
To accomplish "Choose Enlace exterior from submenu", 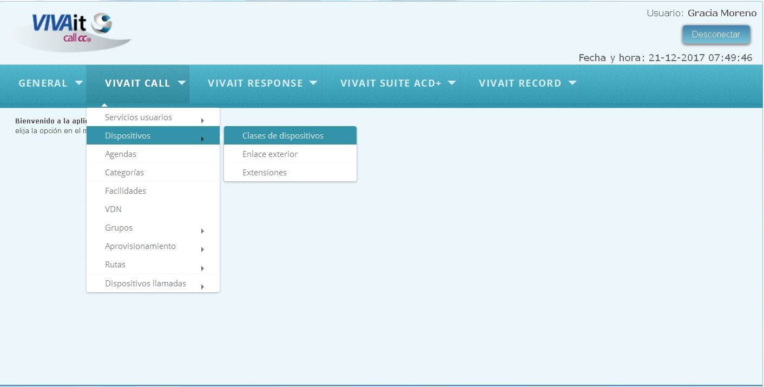I will [x=290, y=154].
